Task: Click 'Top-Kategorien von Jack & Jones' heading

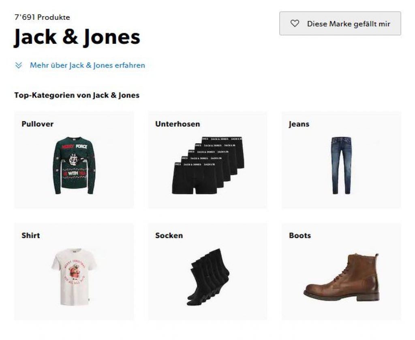Action: coord(77,96)
